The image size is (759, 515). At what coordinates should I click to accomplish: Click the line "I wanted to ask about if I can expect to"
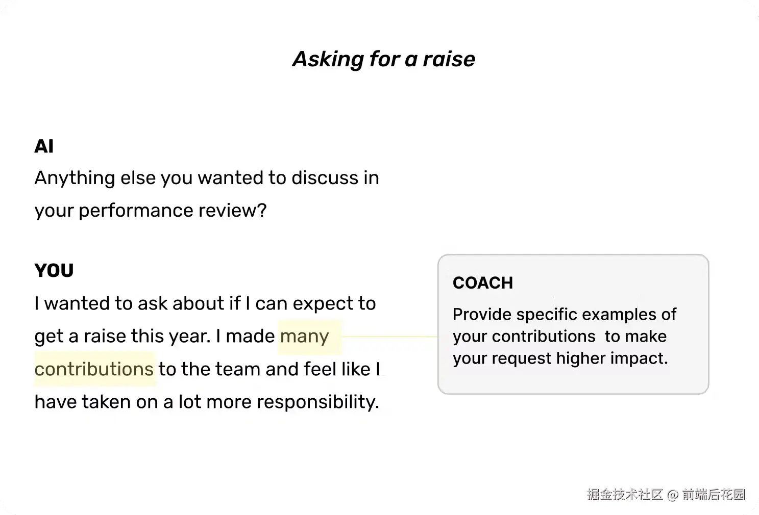pyautogui.click(x=205, y=303)
